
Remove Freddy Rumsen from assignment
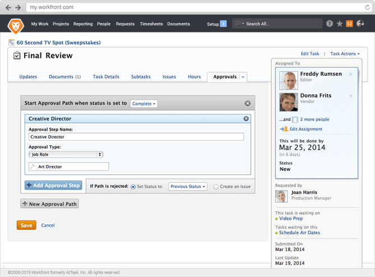(x=351, y=75)
